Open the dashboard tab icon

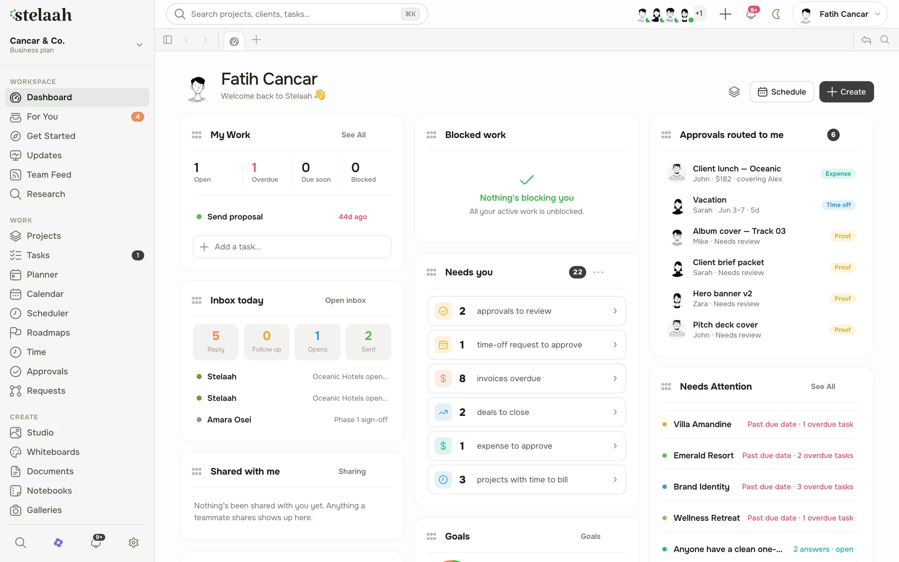coord(234,41)
